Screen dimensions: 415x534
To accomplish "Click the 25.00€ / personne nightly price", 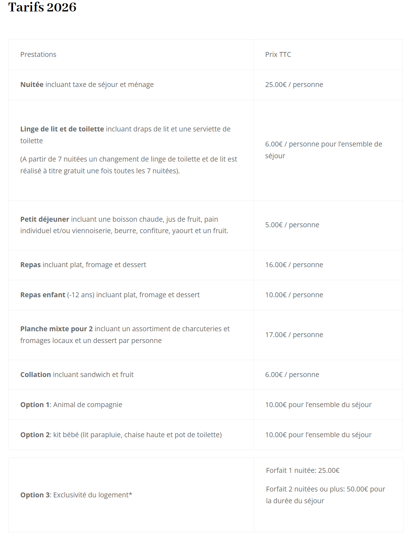I will (294, 85).
